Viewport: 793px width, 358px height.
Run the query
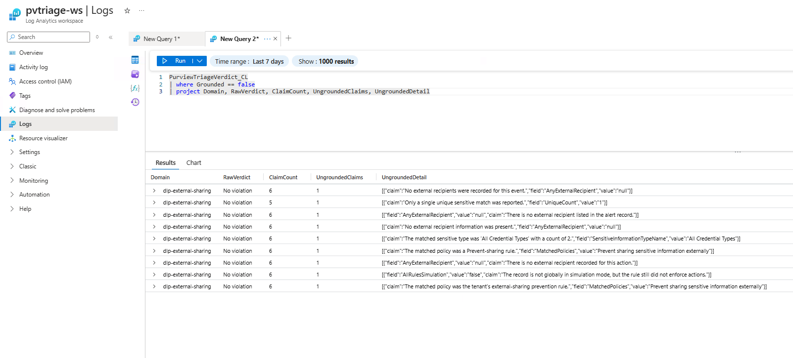pos(175,61)
